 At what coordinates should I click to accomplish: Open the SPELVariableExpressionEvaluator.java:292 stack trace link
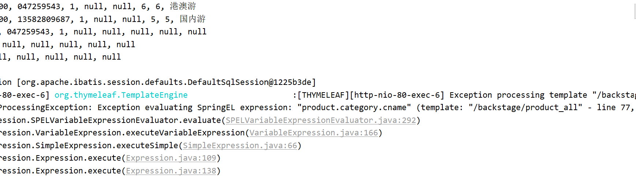(321, 120)
